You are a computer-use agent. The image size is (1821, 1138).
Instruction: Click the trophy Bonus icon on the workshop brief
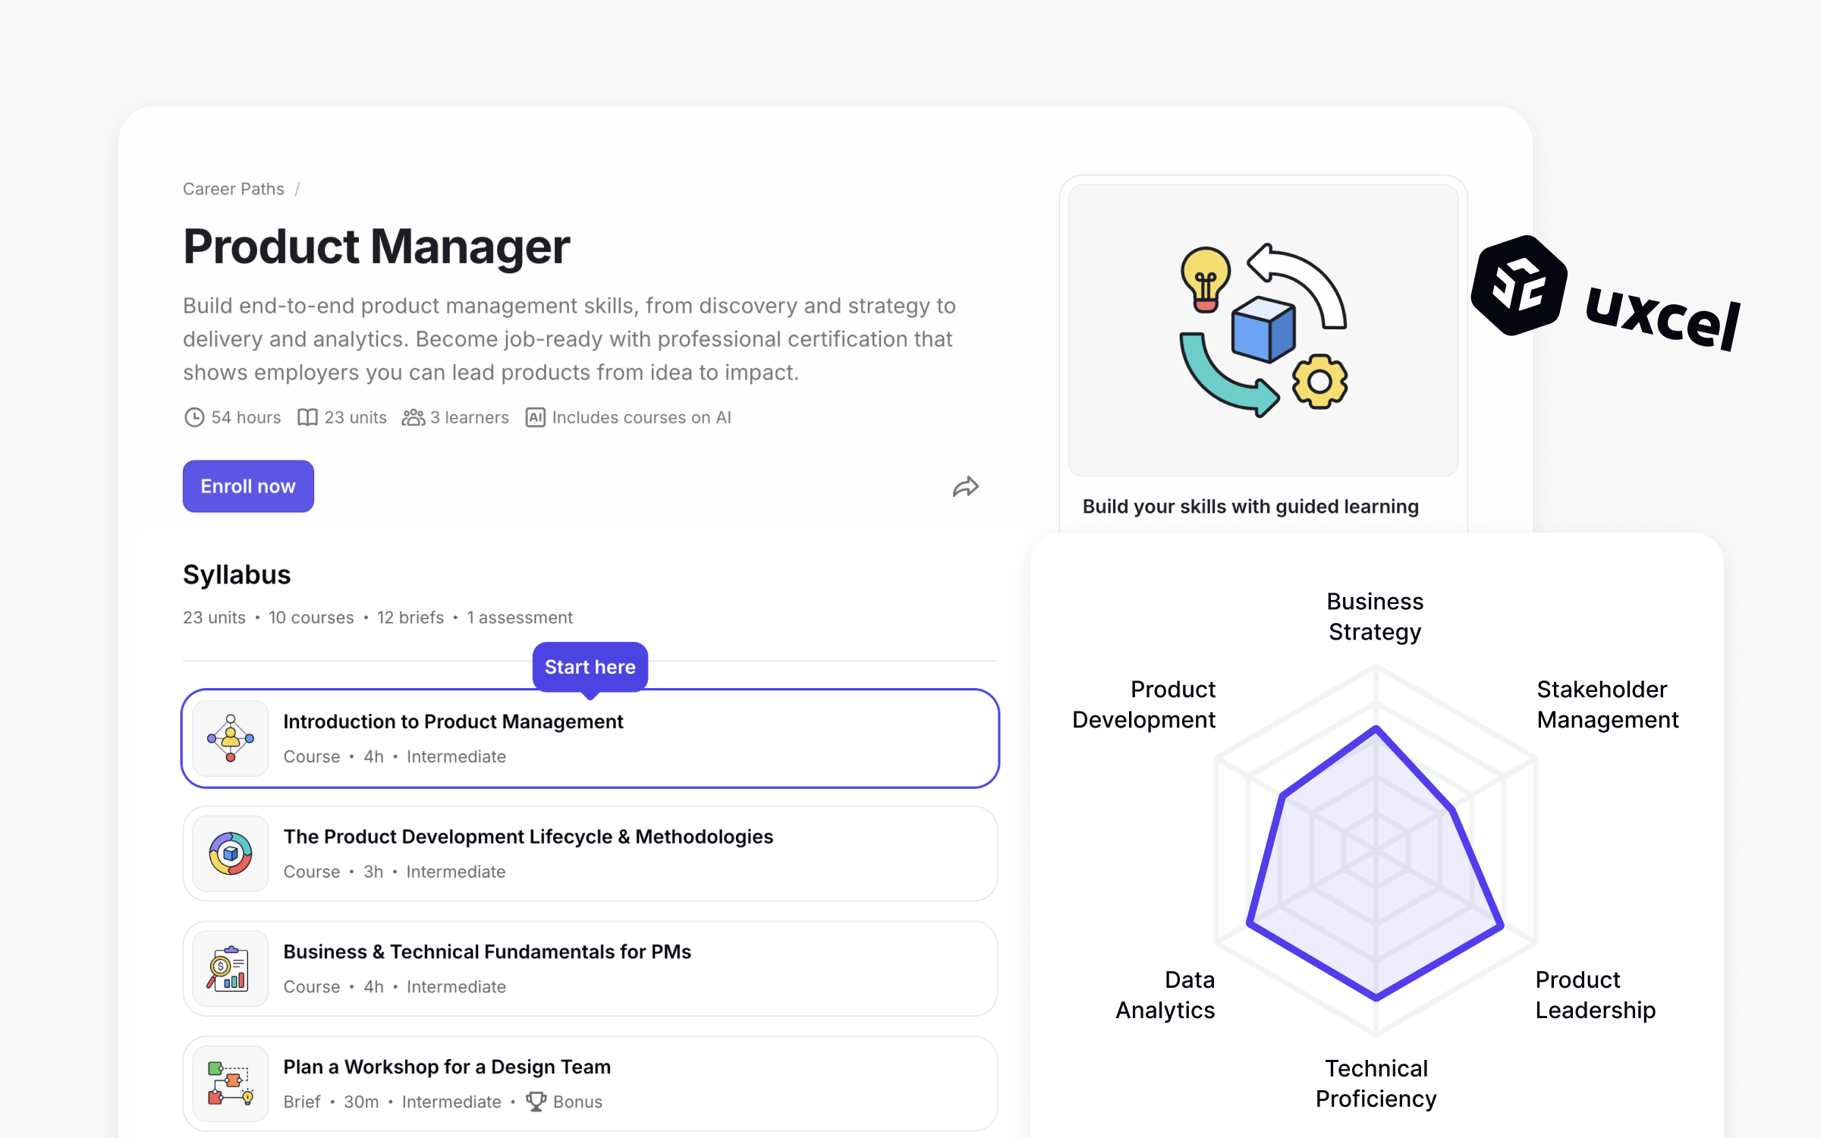tap(537, 1102)
